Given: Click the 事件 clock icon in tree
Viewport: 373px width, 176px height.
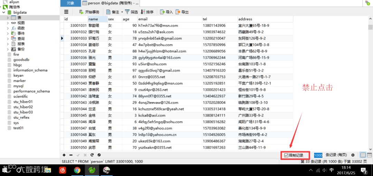Looking at the screenshot, I should click(13, 33).
